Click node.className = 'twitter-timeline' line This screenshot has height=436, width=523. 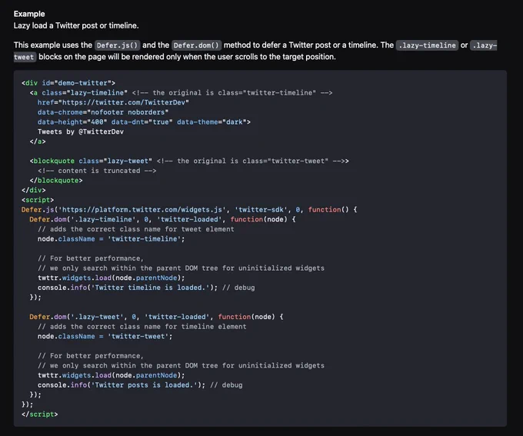click(111, 239)
